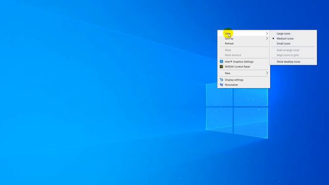Toggle Auto arrange icons

294,50
